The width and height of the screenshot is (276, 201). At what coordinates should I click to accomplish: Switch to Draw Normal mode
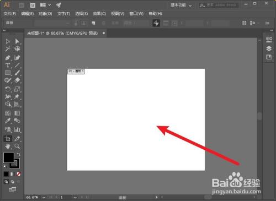point(6,182)
